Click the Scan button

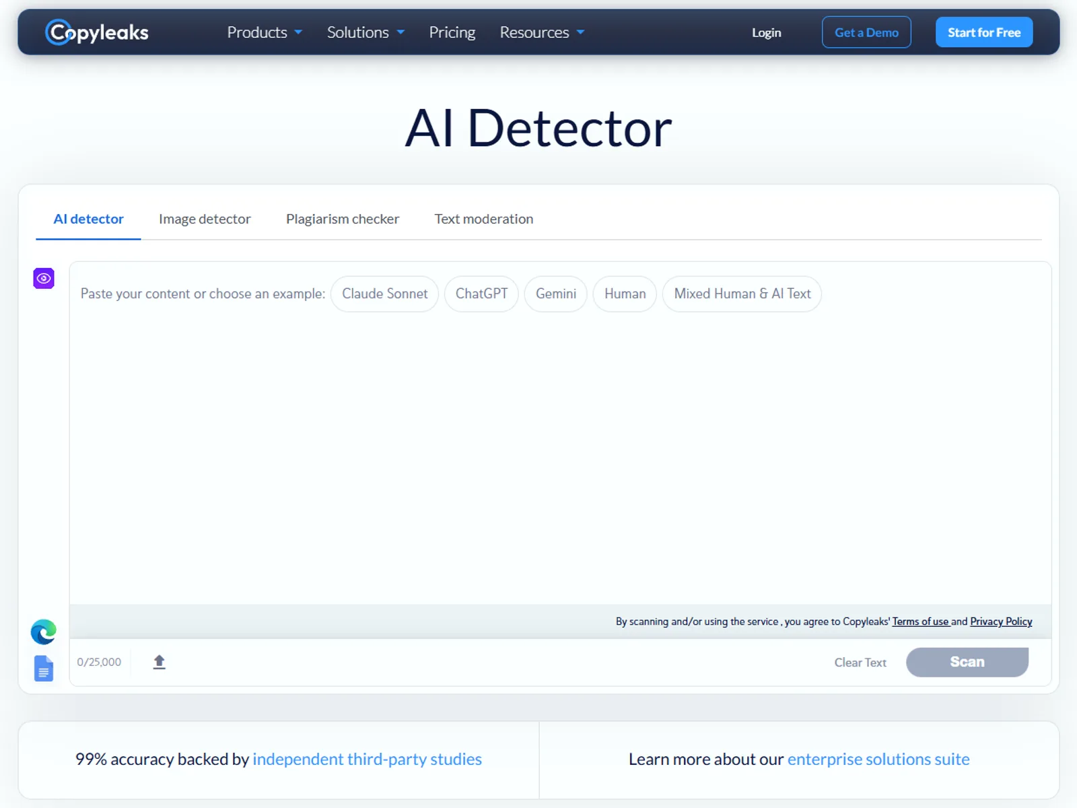point(967,662)
